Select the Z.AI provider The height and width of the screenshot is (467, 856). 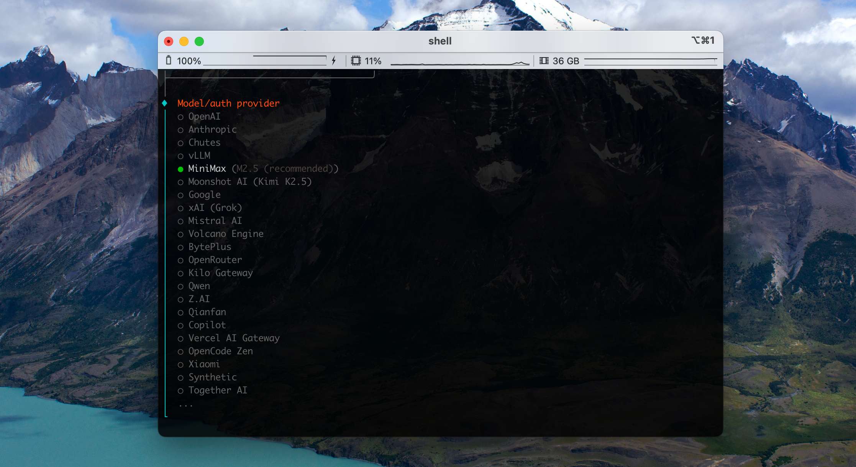199,299
